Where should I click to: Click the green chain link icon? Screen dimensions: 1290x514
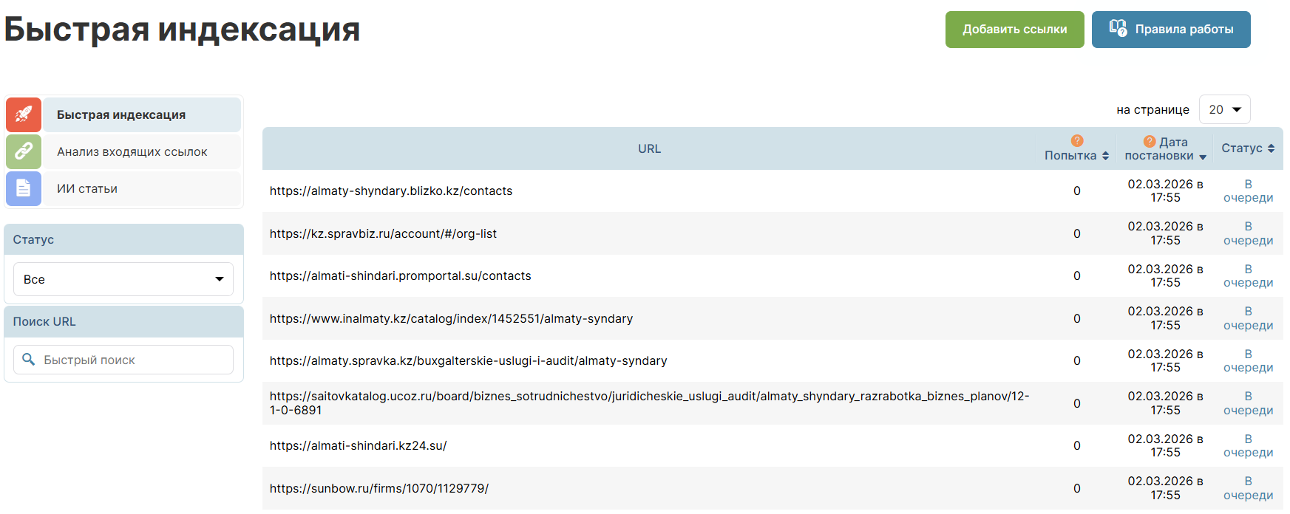point(24,151)
